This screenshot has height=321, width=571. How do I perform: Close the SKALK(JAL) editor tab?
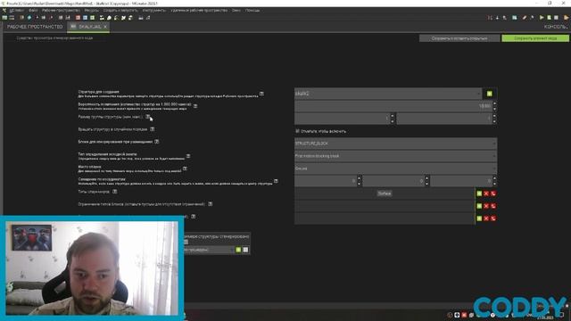pos(105,27)
